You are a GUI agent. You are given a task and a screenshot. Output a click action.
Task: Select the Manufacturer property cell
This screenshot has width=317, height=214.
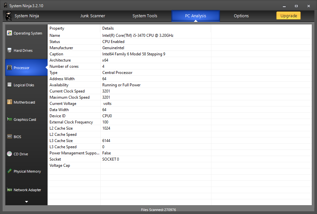click(x=74, y=48)
